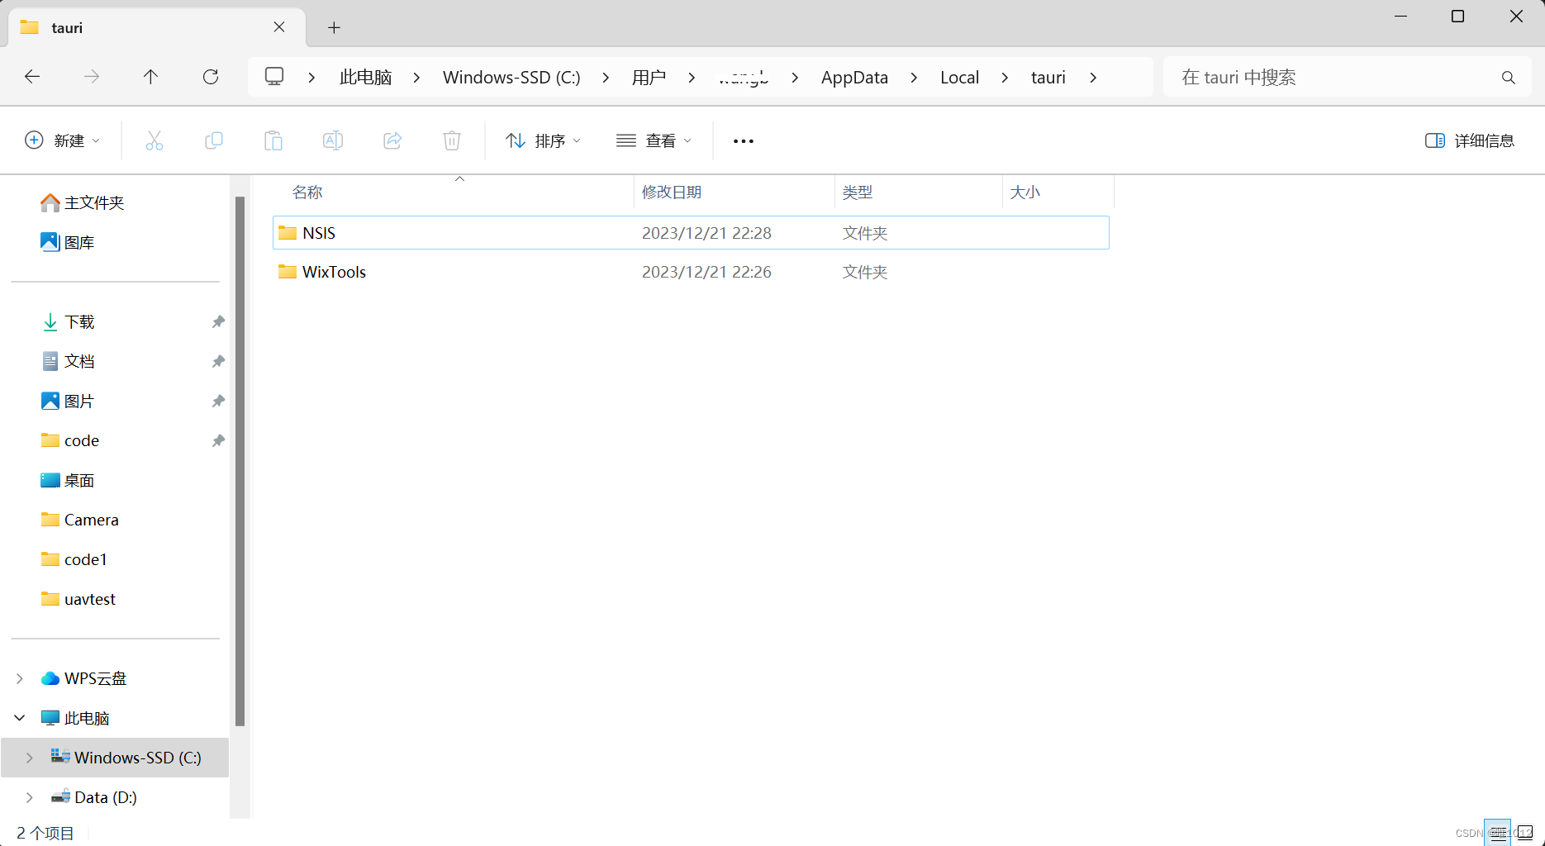Click NSIS modified date 2023/12/21 22:28
This screenshot has width=1545, height=846.
706,233
